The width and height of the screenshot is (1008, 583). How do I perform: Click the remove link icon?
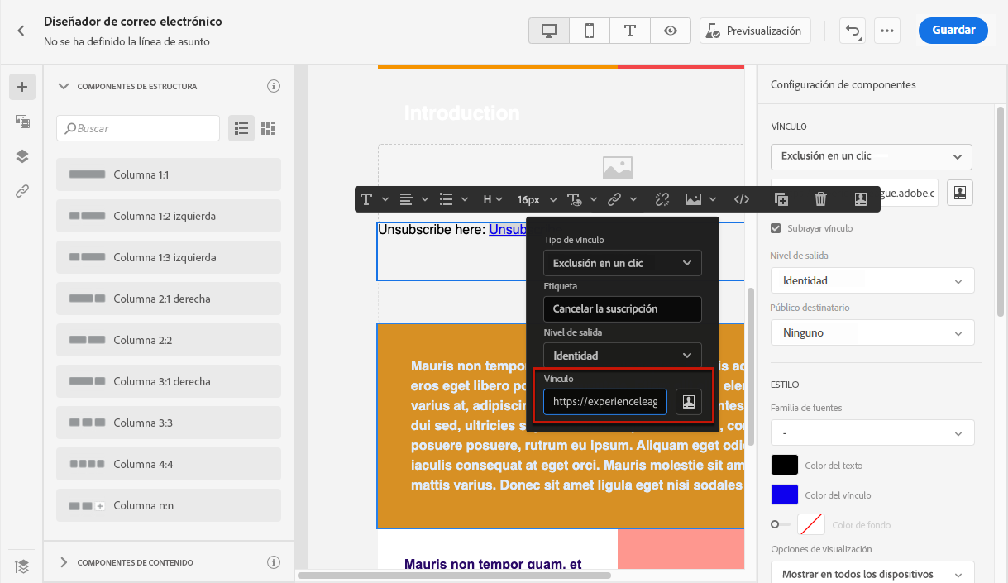click(x=662, y=199)
